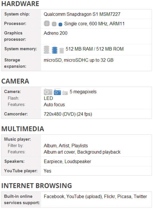Image resolution: width=153 pixels, height=209 pixels.
Task: Click the Built-in online services support label
Action: (x=22, y=200)
